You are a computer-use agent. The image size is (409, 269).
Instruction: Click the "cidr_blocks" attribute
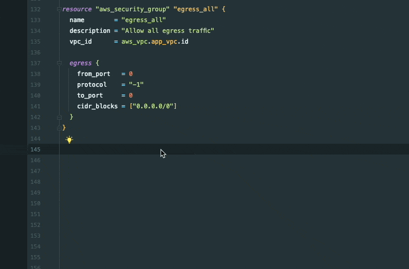[x=97, y=106]
